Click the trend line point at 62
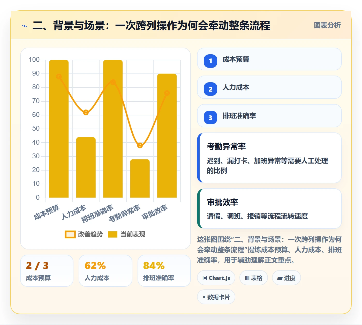The image size is (362, 325). (x=86, y=112)
